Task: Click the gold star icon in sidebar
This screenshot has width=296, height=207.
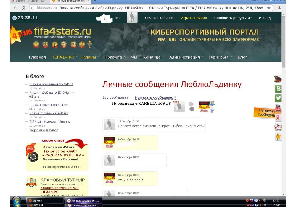Action: 278,137
